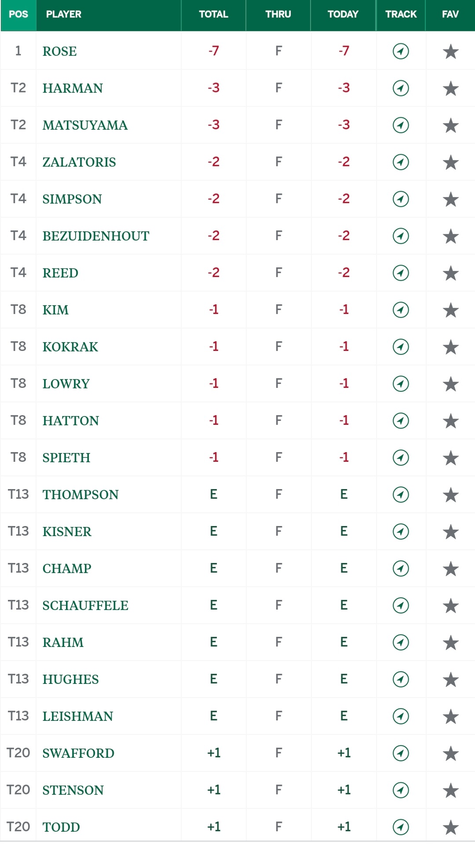Open Simpson's player page

coord(72,199)
